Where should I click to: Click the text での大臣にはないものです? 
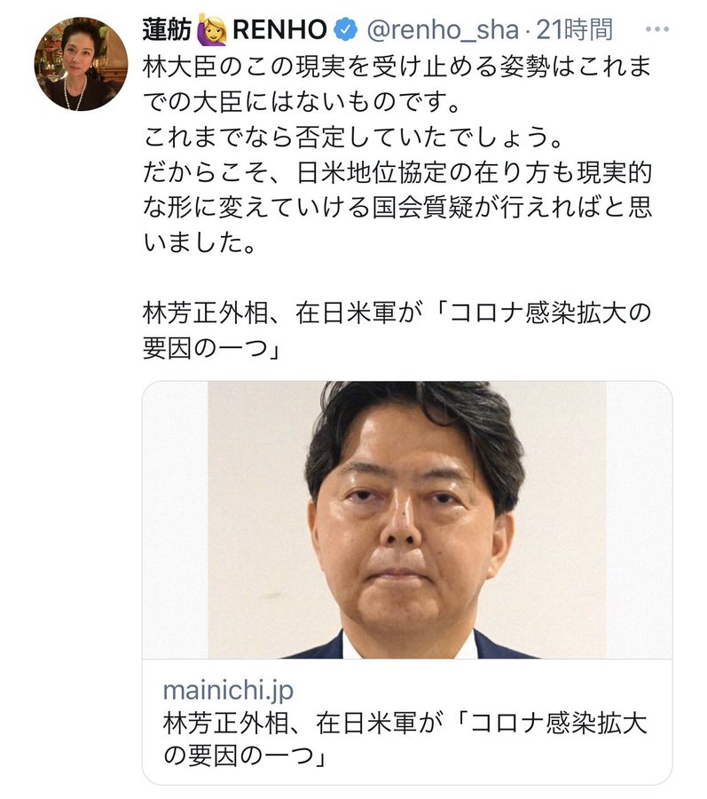302,102
